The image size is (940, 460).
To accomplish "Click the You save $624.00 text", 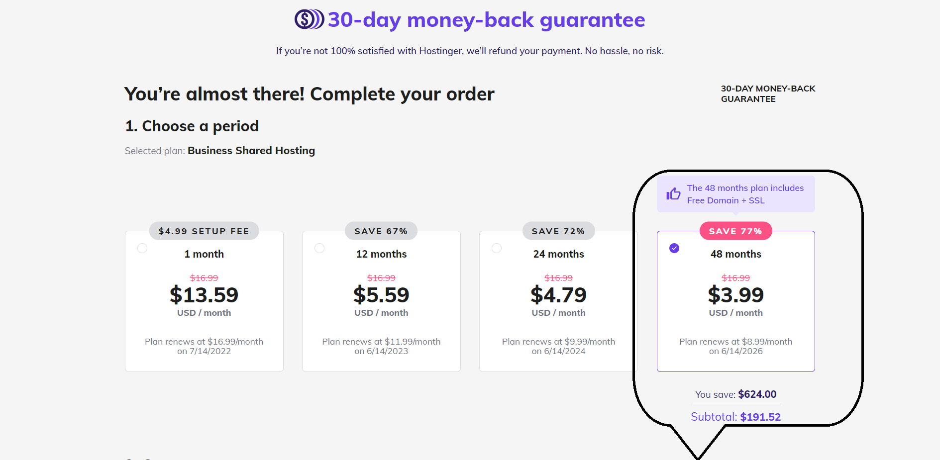I will click(x=735, y=394).
